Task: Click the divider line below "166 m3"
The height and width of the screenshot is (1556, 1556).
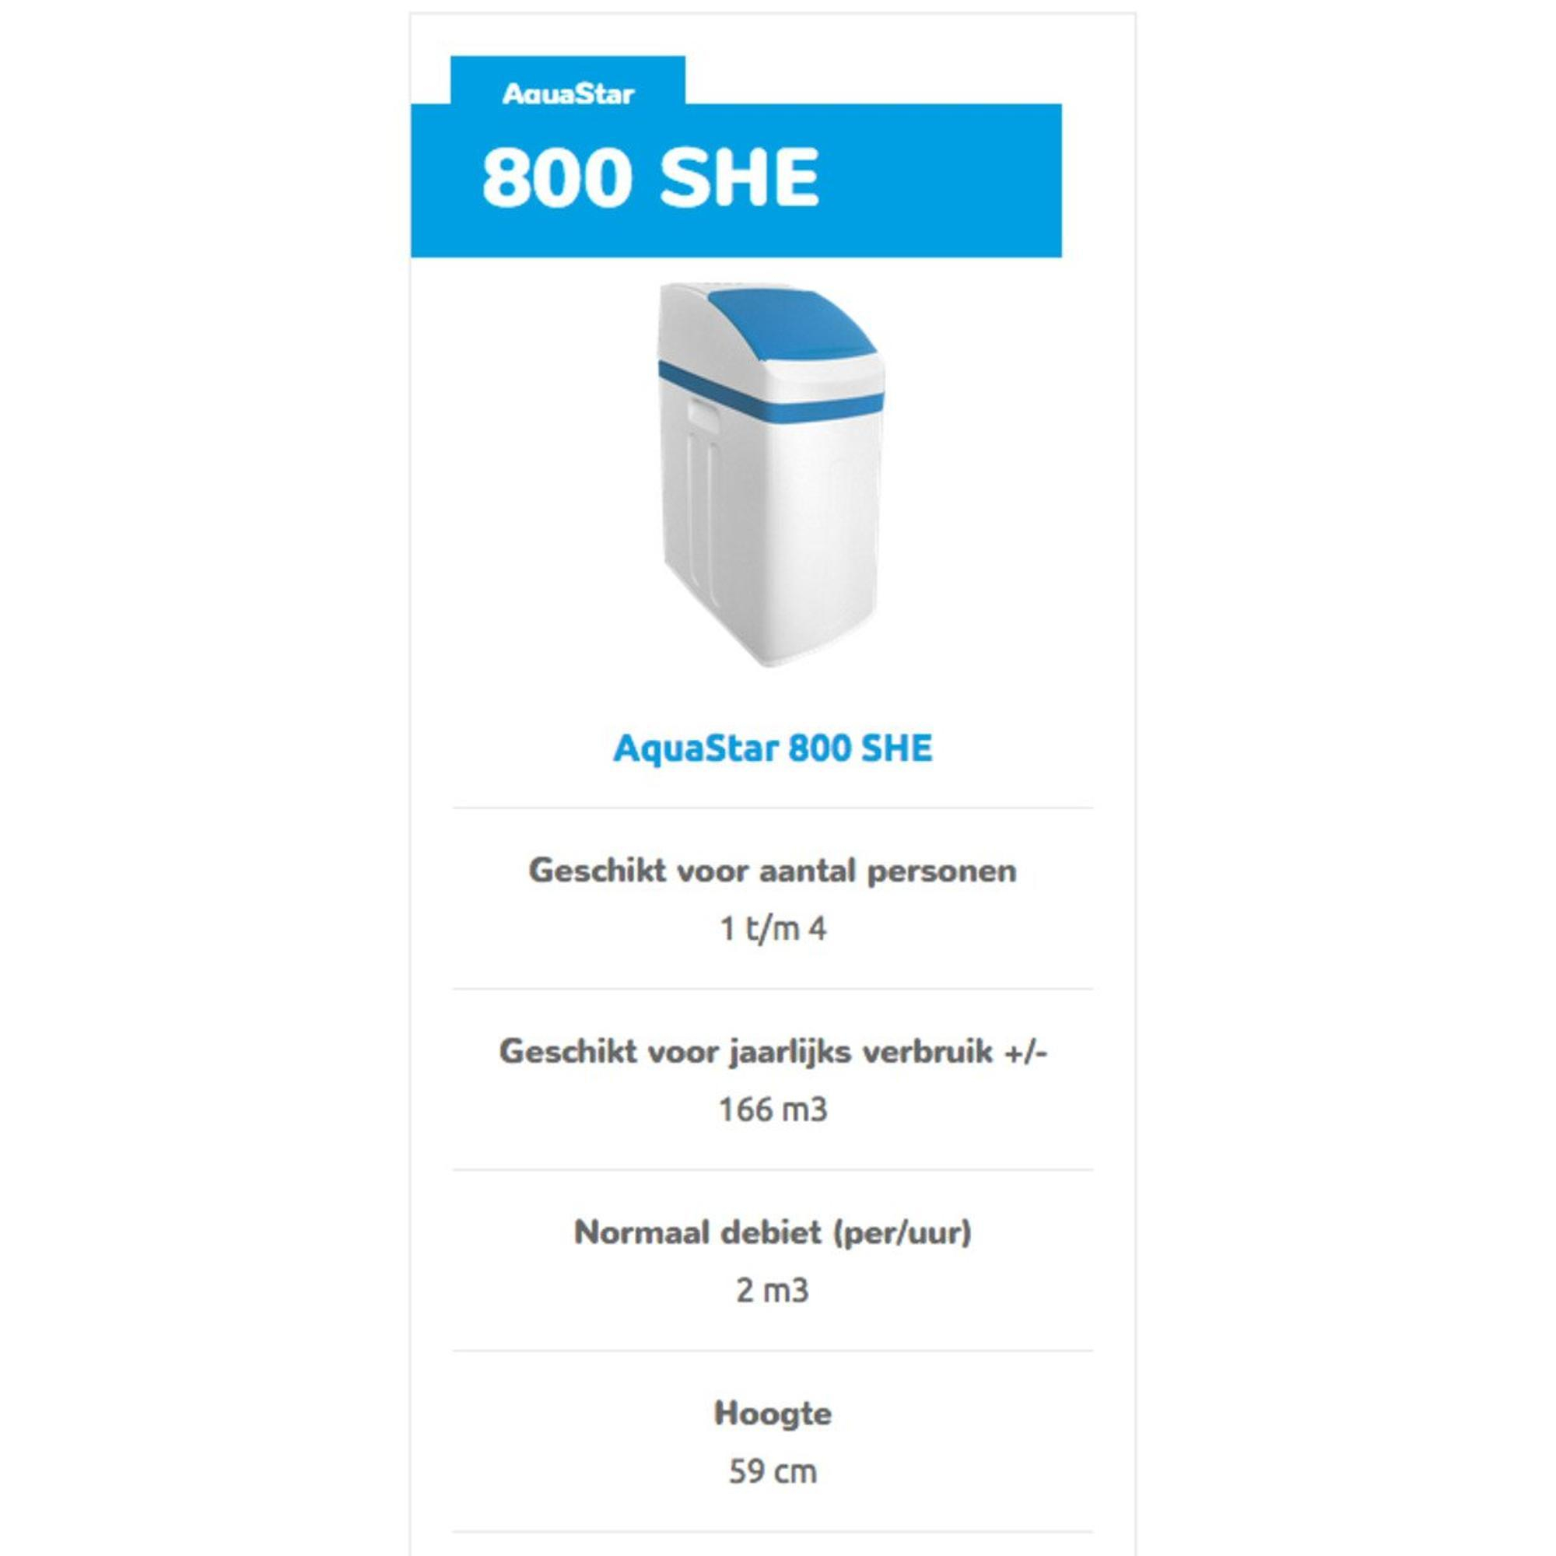Action: 773,1169
